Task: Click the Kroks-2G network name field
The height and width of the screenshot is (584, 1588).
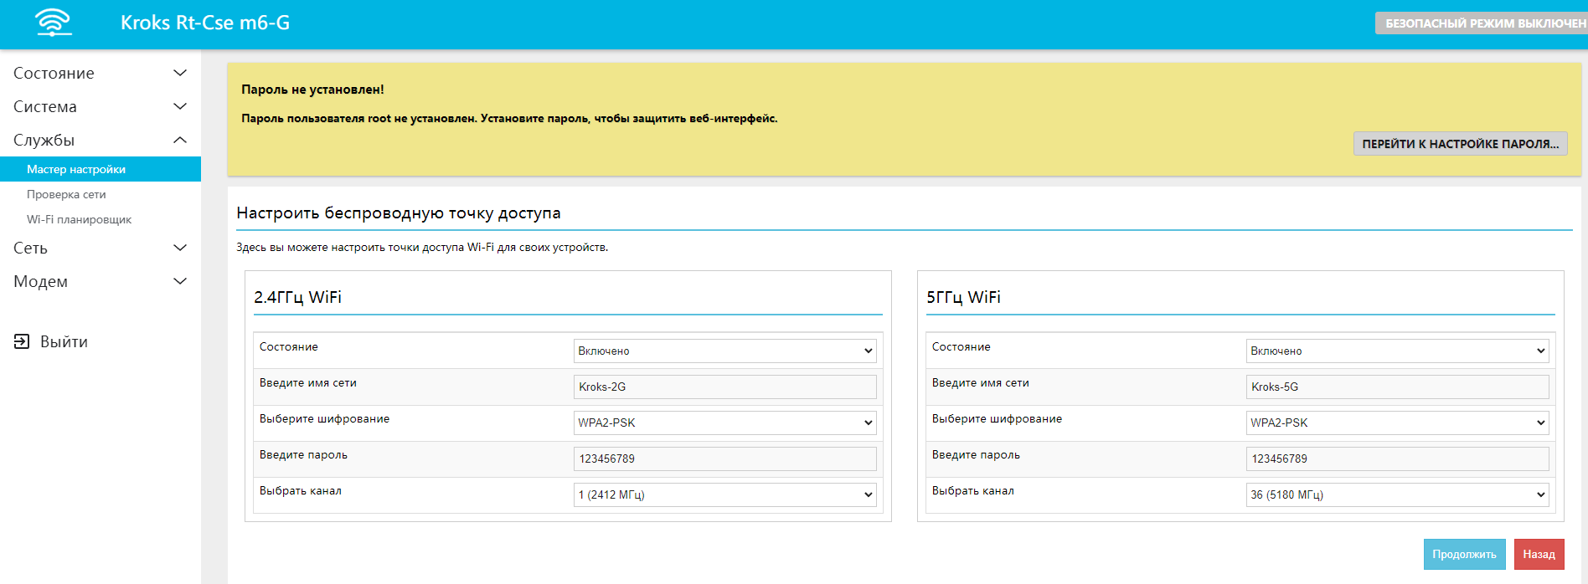Action: pyautogui.click(x=724, y=387)
